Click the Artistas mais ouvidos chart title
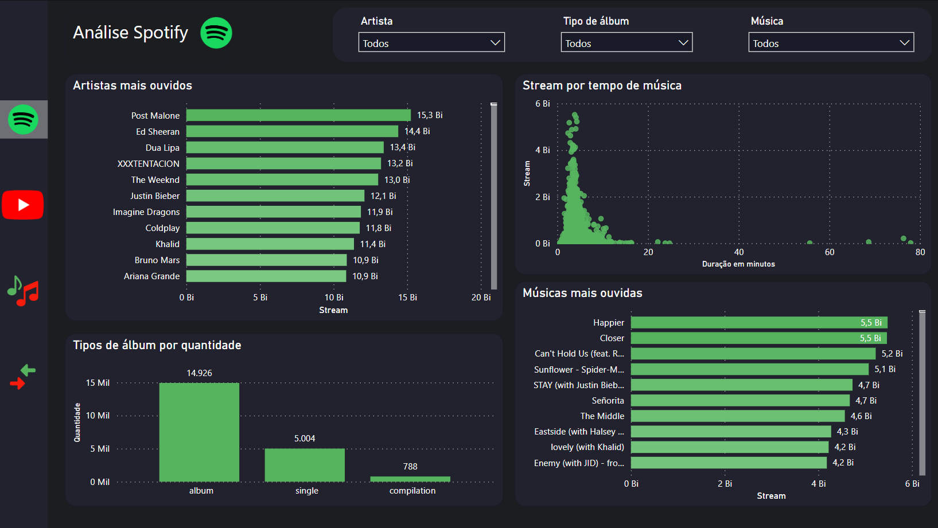Image resolution: width=938 pixels, height=528 pixels. pos(133,85)
